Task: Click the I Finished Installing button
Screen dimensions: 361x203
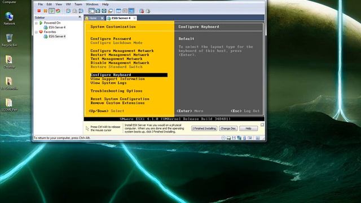Action: (204, 129)
